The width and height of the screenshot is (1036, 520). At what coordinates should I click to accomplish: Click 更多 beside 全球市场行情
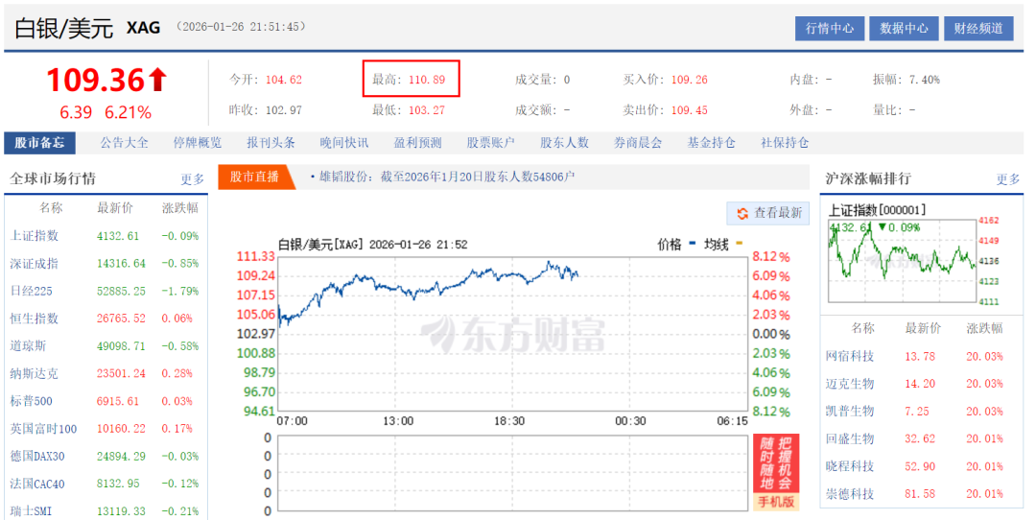(x=192, y=179)
